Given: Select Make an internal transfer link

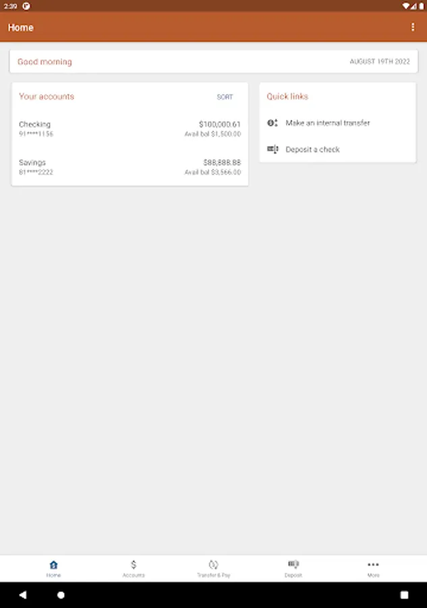Looking at the screenshot, I should tap(328, 123).
